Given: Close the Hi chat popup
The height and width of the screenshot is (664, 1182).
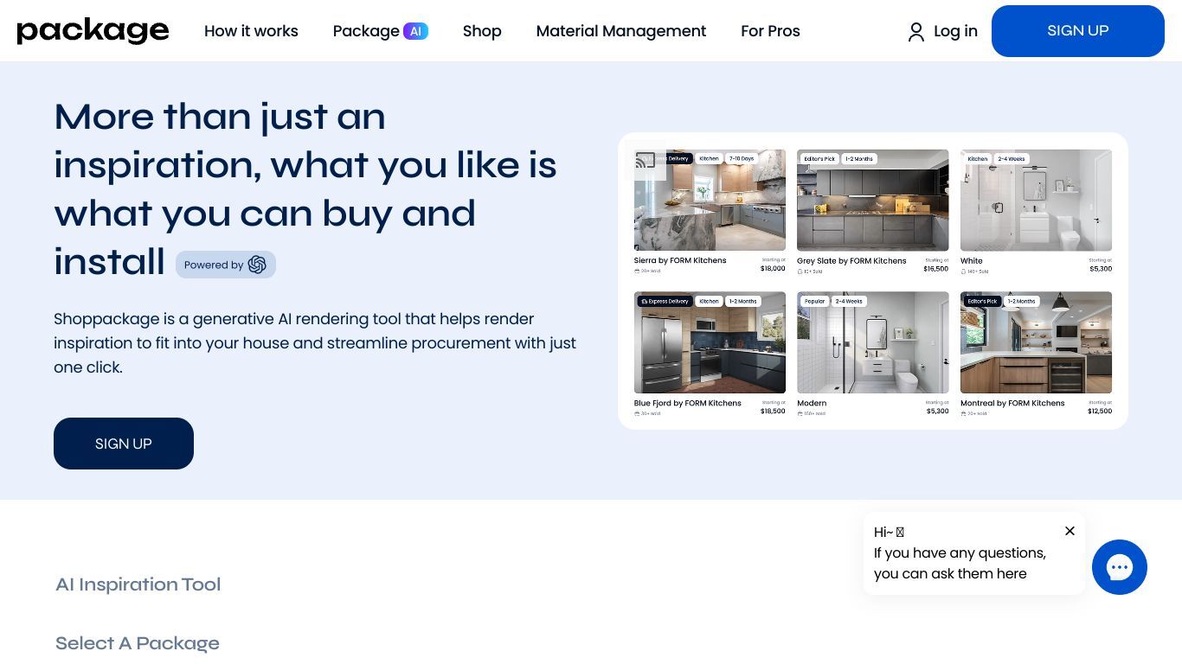Looking at the screenshot, I should (x=1070, y=531).
